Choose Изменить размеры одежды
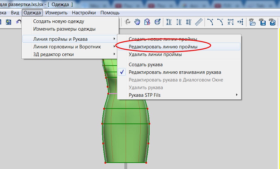Screen dimensions: 280x169 [64, 29]
